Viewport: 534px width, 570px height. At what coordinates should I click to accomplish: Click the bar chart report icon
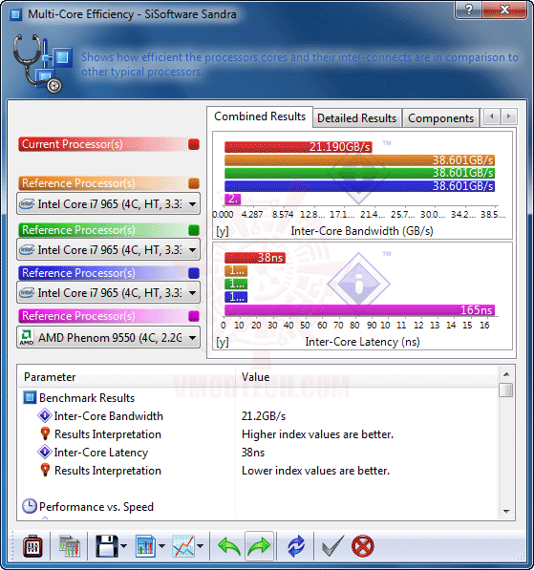[x=145, y=546]
